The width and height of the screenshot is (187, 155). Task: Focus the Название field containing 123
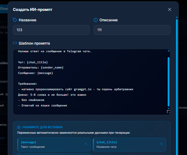pyautogui.click(x=51, y=30)
